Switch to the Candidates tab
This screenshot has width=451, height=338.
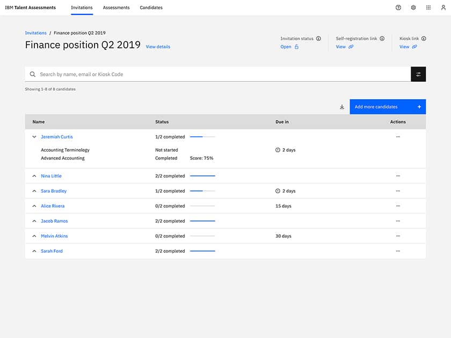tap(151, 8)
